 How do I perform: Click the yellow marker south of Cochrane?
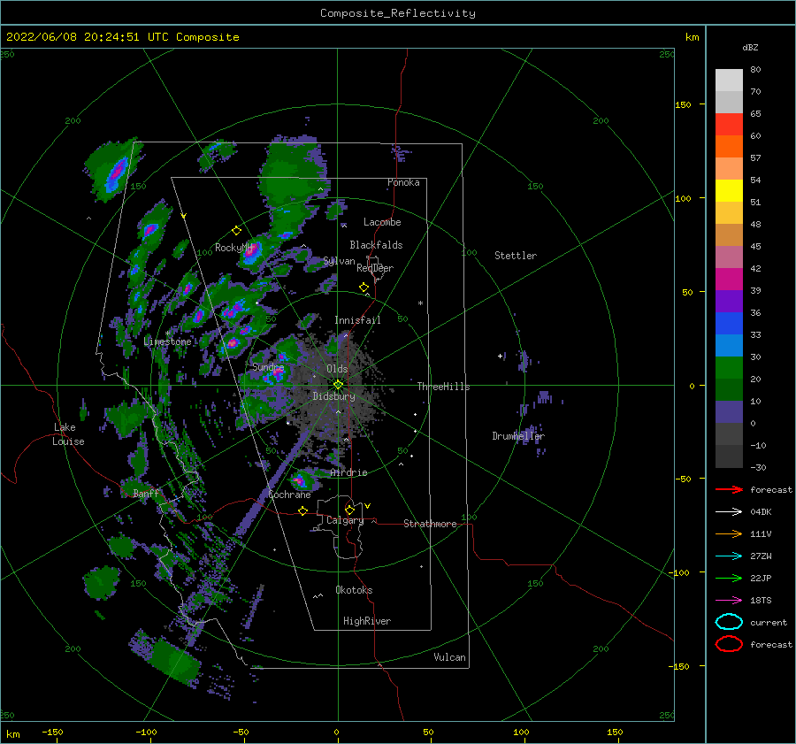click(x=302, y=511)
